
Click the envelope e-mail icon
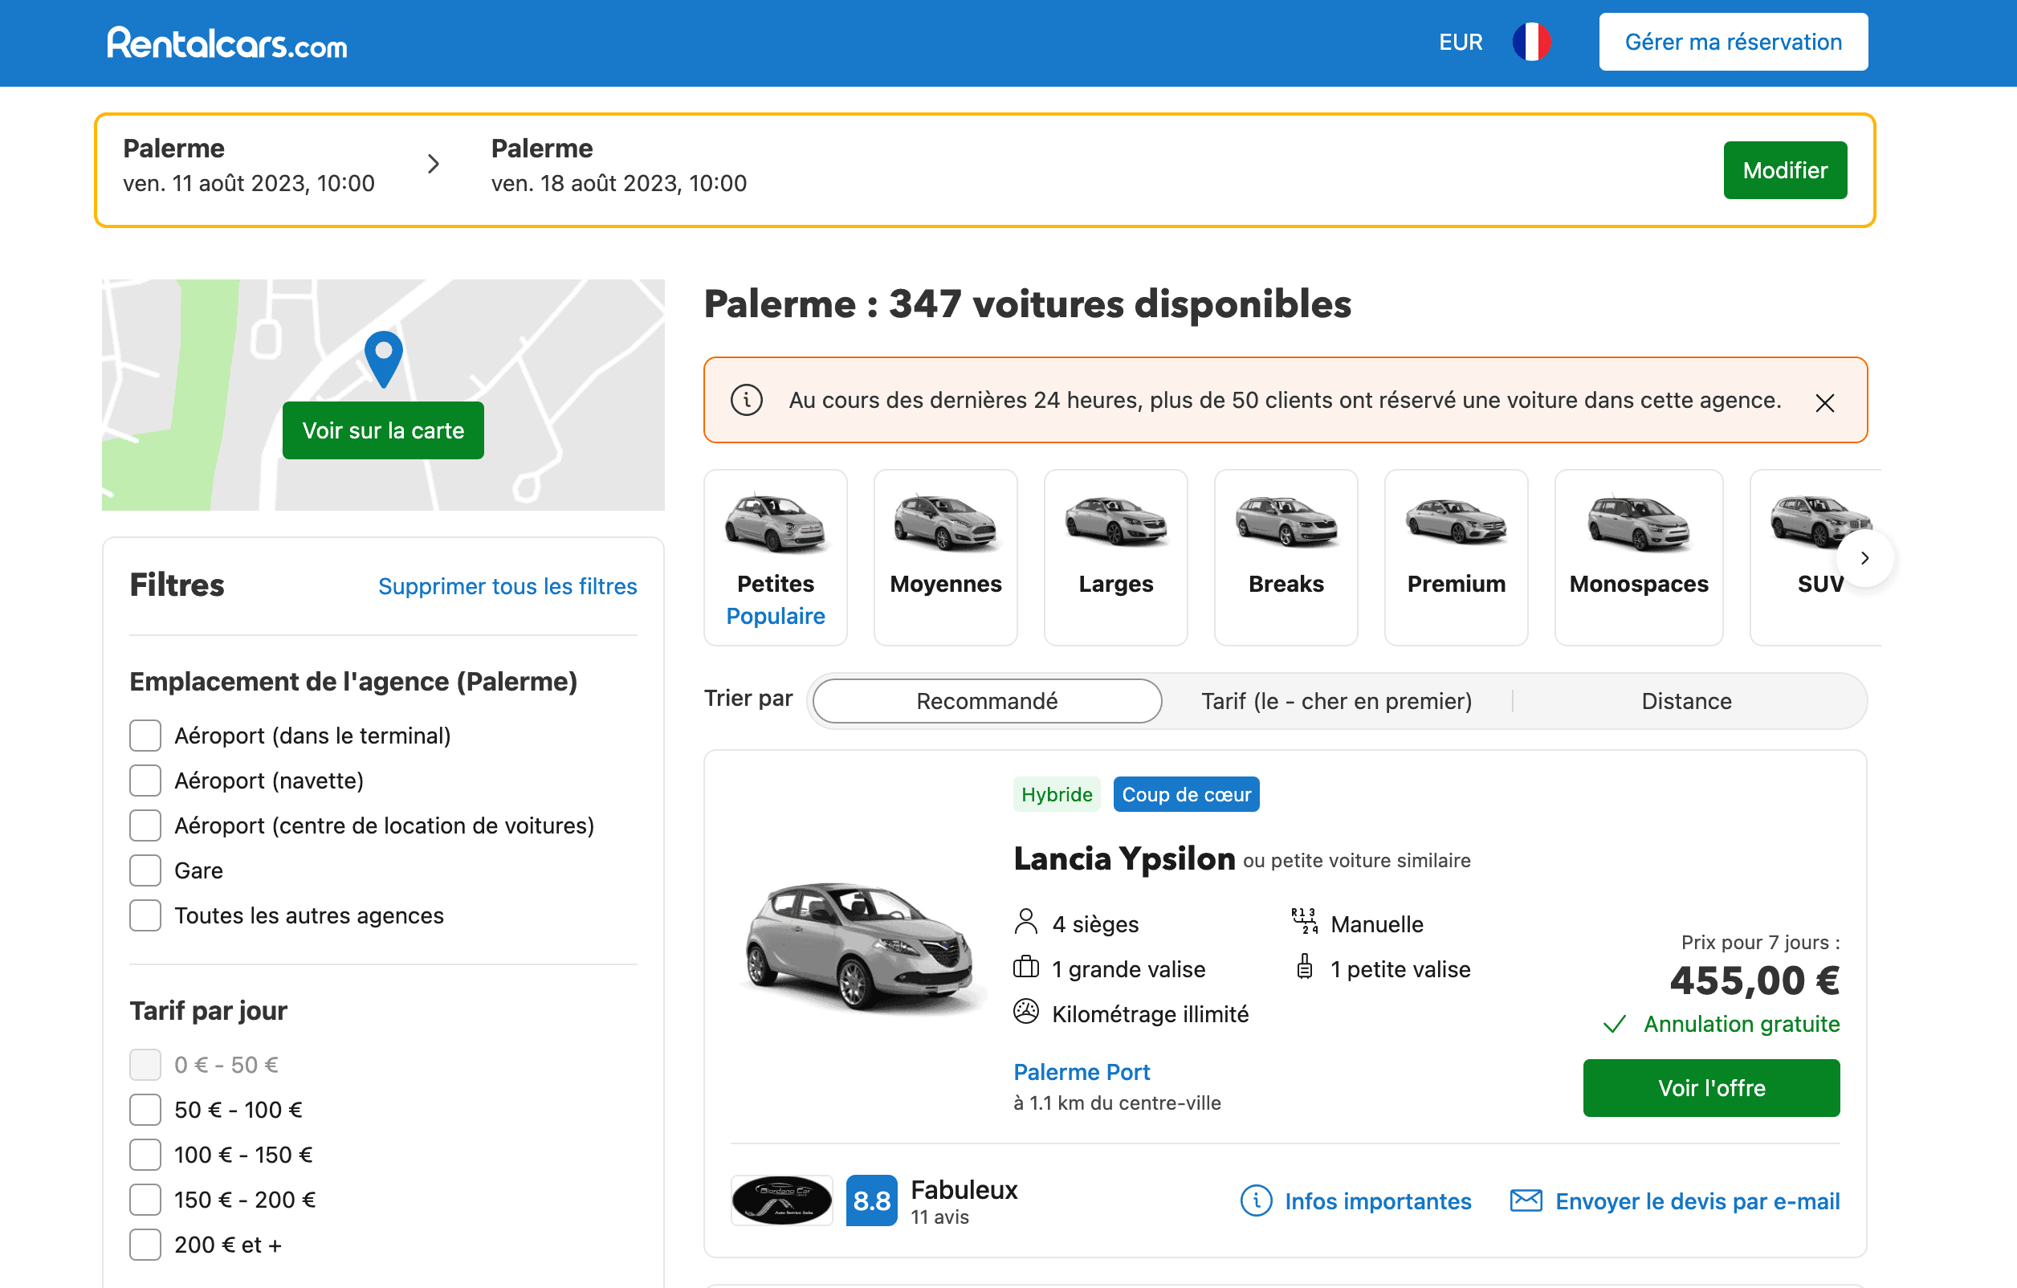[1526, 1200]
